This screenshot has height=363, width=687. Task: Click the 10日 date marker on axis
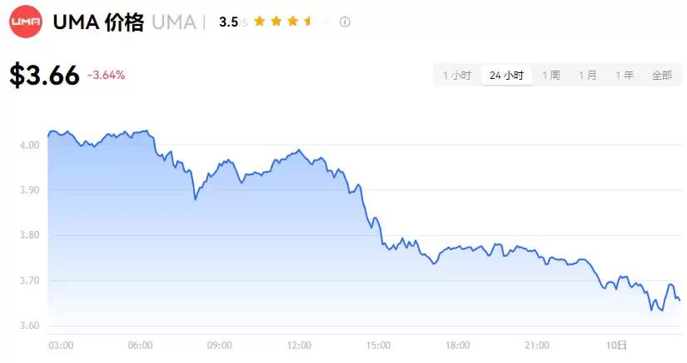point(615,346)
